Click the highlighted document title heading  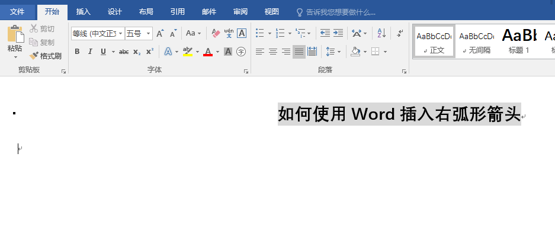click(399, 114)
